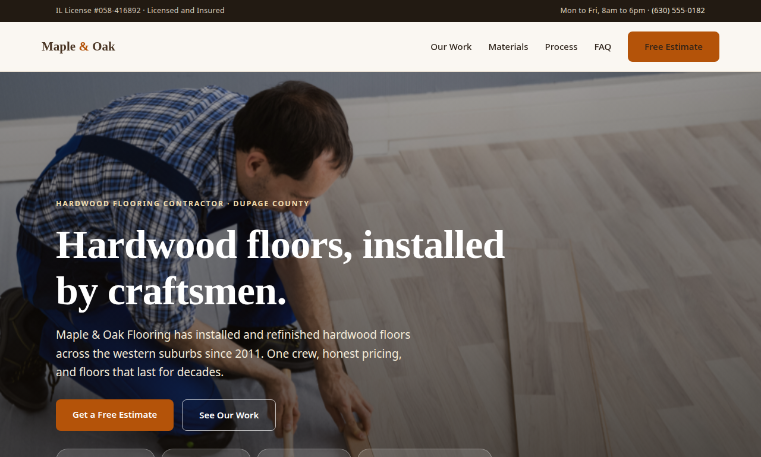Click the See Our Work button

click(229, 415)
